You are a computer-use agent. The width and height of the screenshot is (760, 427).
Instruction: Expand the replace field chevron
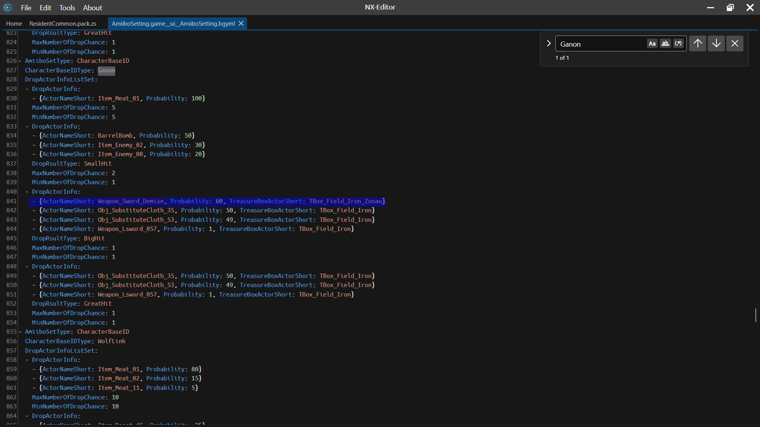click(x=549, y=43)
